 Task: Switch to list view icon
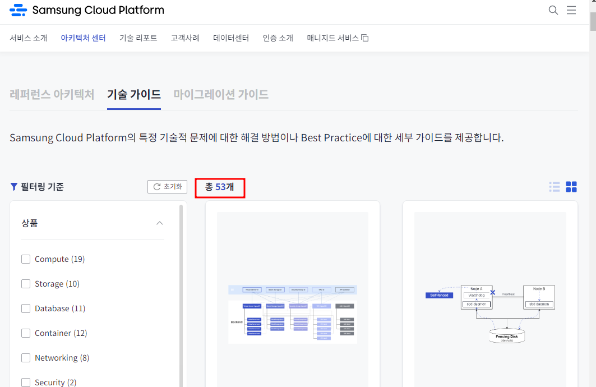tap(555, 187)
